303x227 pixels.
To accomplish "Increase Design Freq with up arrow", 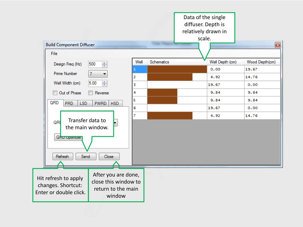I will click(x=104, y=63).
